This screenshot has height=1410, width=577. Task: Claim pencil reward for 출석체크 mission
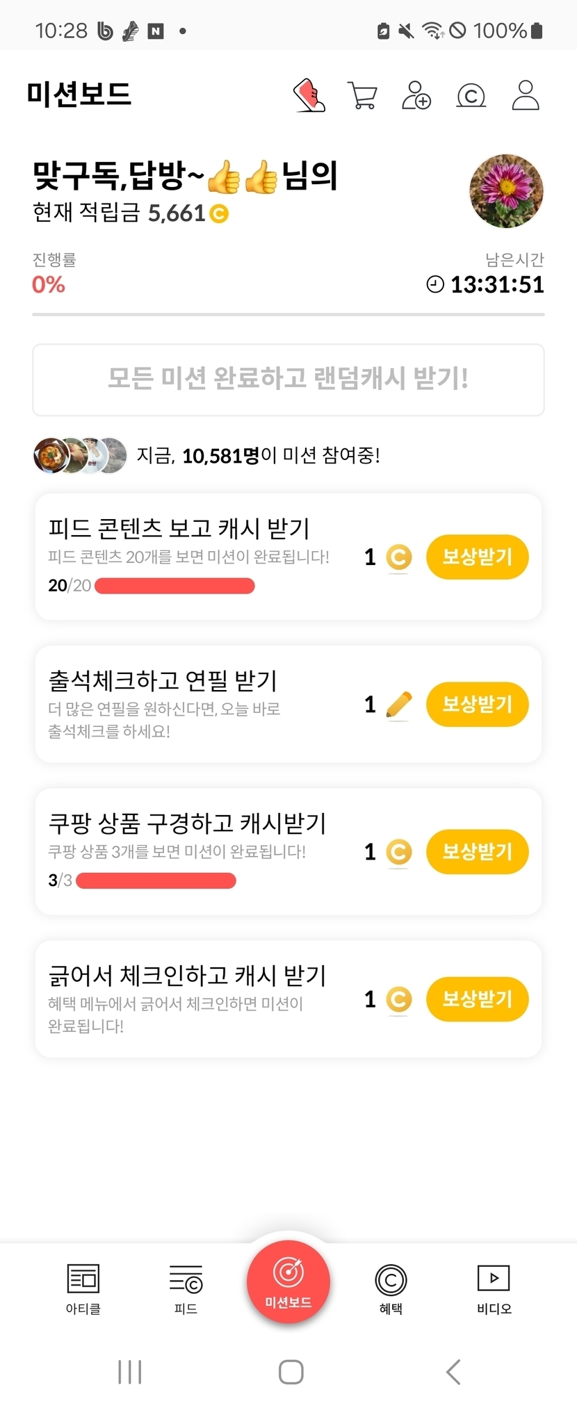[477, 704]
